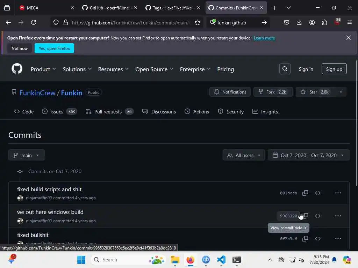
Task: Open the Insights tab
Action: click(265, 112)
